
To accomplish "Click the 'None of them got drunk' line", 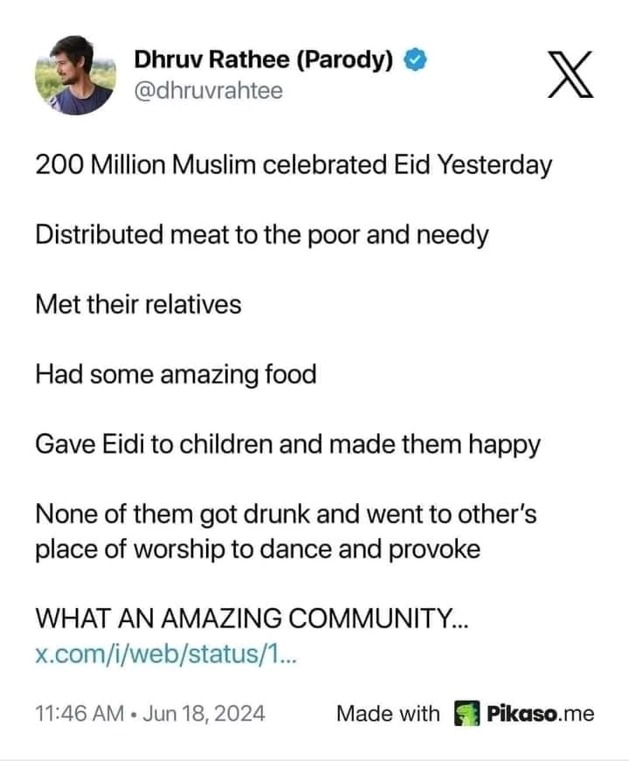I will pos(286,515).
